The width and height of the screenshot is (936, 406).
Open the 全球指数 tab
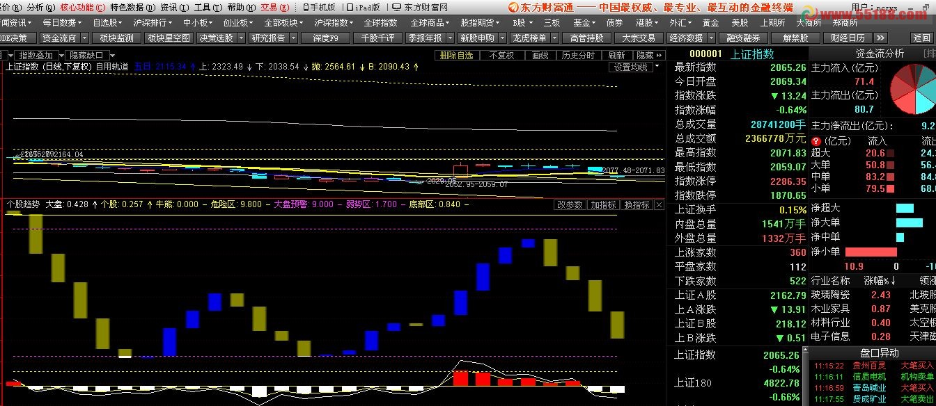(x=380, y=22)
